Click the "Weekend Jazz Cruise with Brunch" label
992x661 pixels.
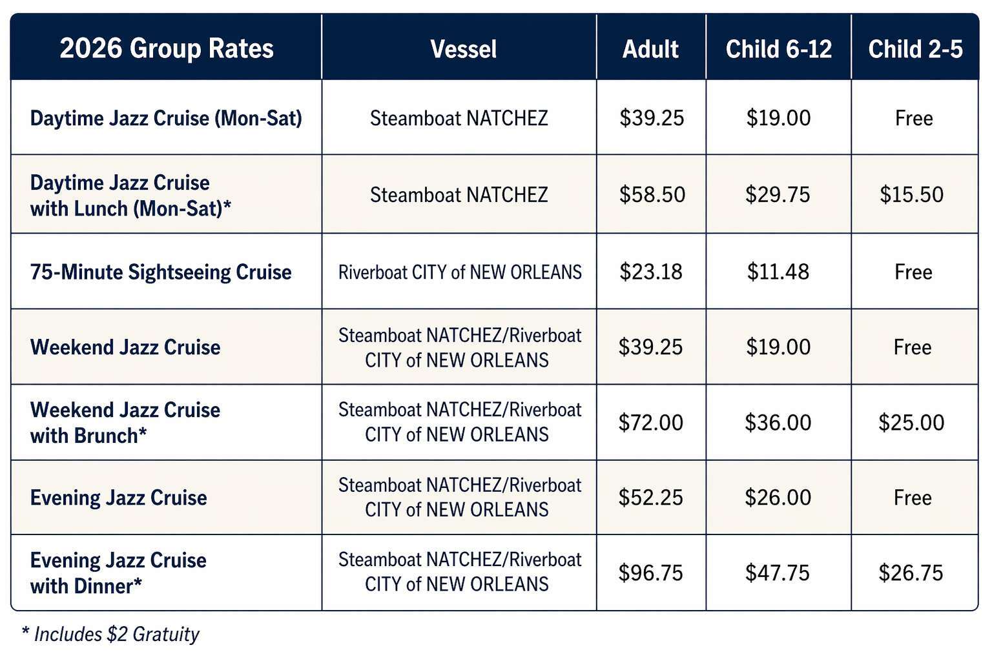pos(125,422)
